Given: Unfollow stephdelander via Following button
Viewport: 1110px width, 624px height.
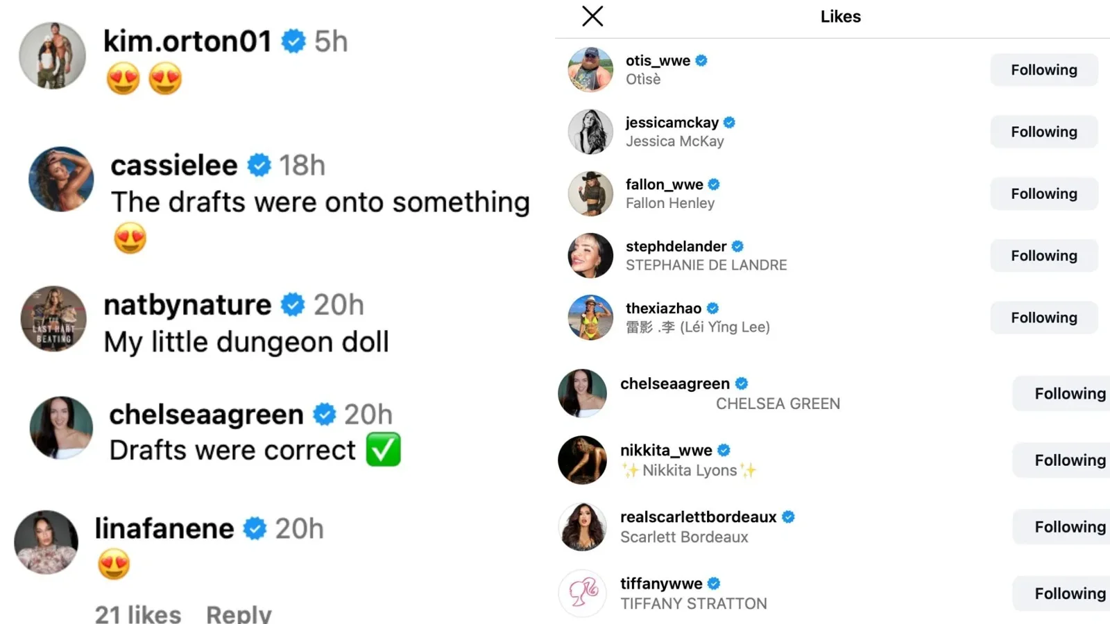Looking at the screenshot, I should [x=1043, y=256].
